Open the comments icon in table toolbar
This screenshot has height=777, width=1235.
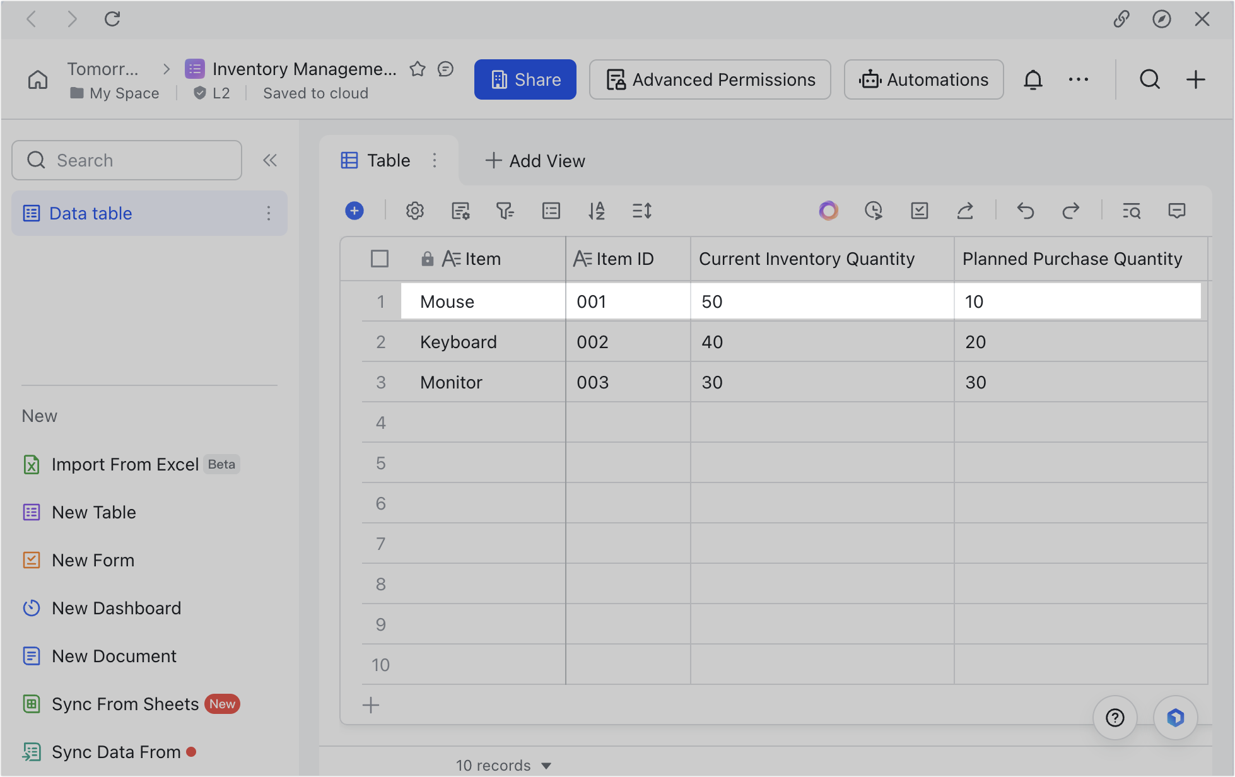[x=1176, y=211]
